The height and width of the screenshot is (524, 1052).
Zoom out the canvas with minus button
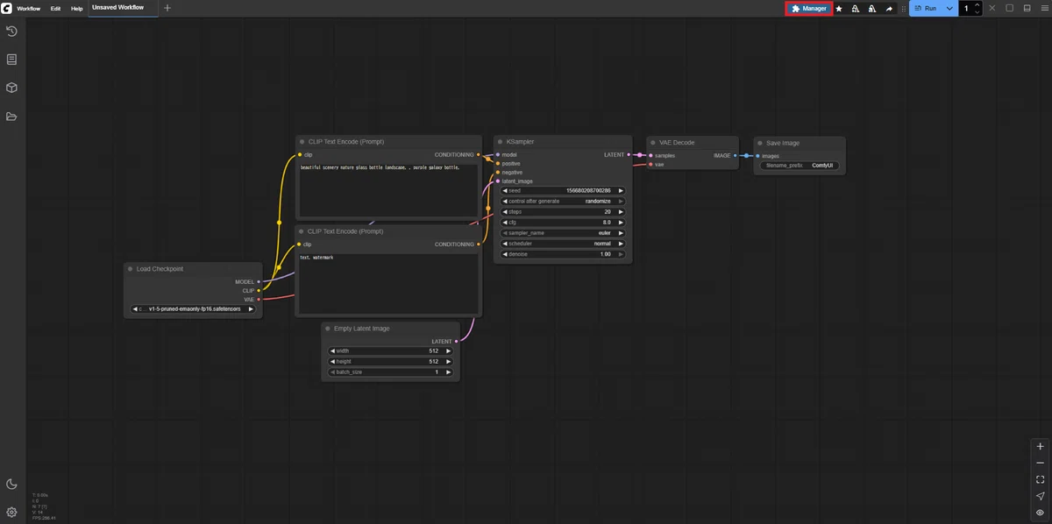coord(1040,463)
